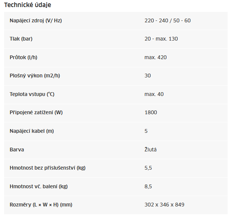Click the "Připojené zatížení (W)" label
This screenshot has height=215, width=228.
pos(36,112)
